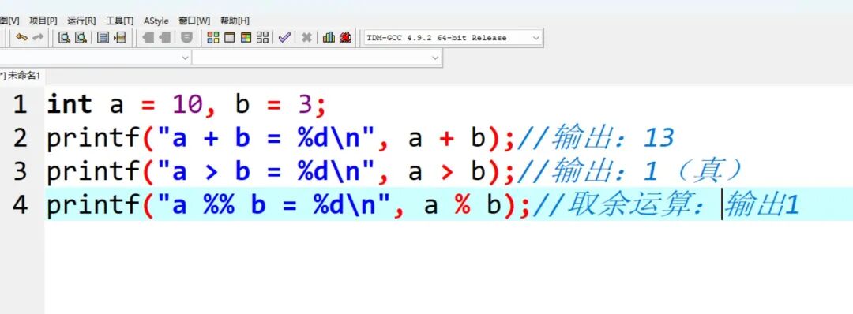Click the red delete profiling information icon
The height and width of the screenshot is (314, 853).
[x=345, y=38]
